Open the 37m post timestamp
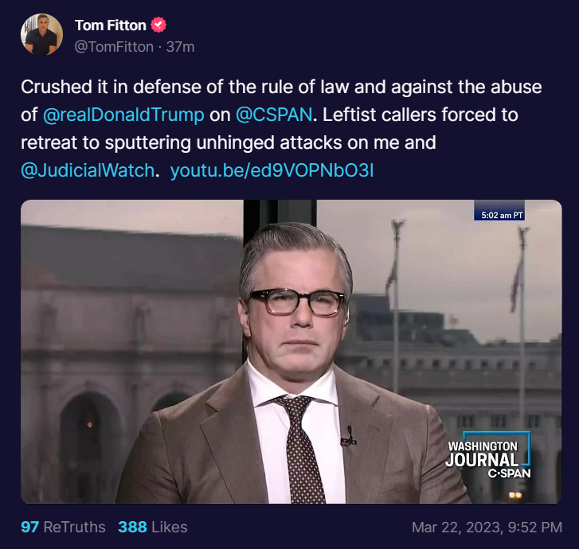Viewport: 579px width, 549px height. (x=180, y=47)
